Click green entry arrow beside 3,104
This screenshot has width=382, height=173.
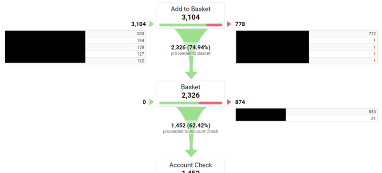pos(152,24)
